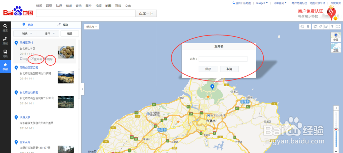Click the main Baidu map search box
The width and height of the screenshot is (343, 153).
click(x=86, y=13)
